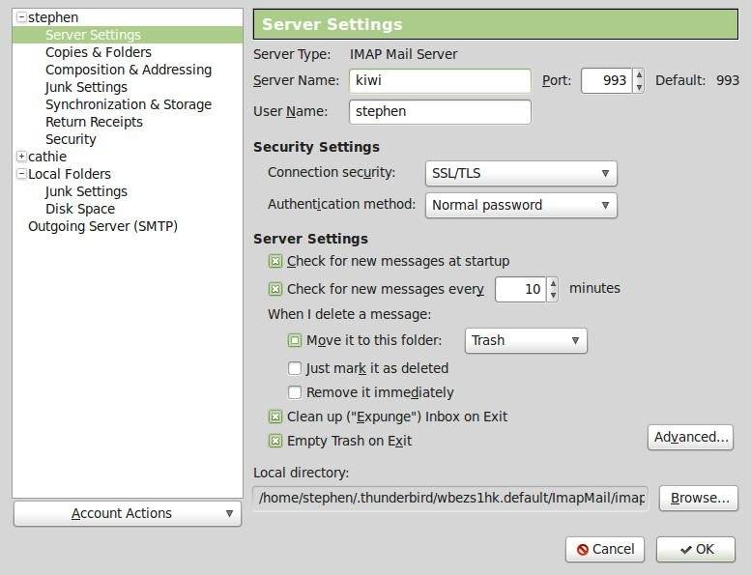Open the Trash folder dropdown
751x575 pixels.
pyautogui.click(x=526, y=340)
